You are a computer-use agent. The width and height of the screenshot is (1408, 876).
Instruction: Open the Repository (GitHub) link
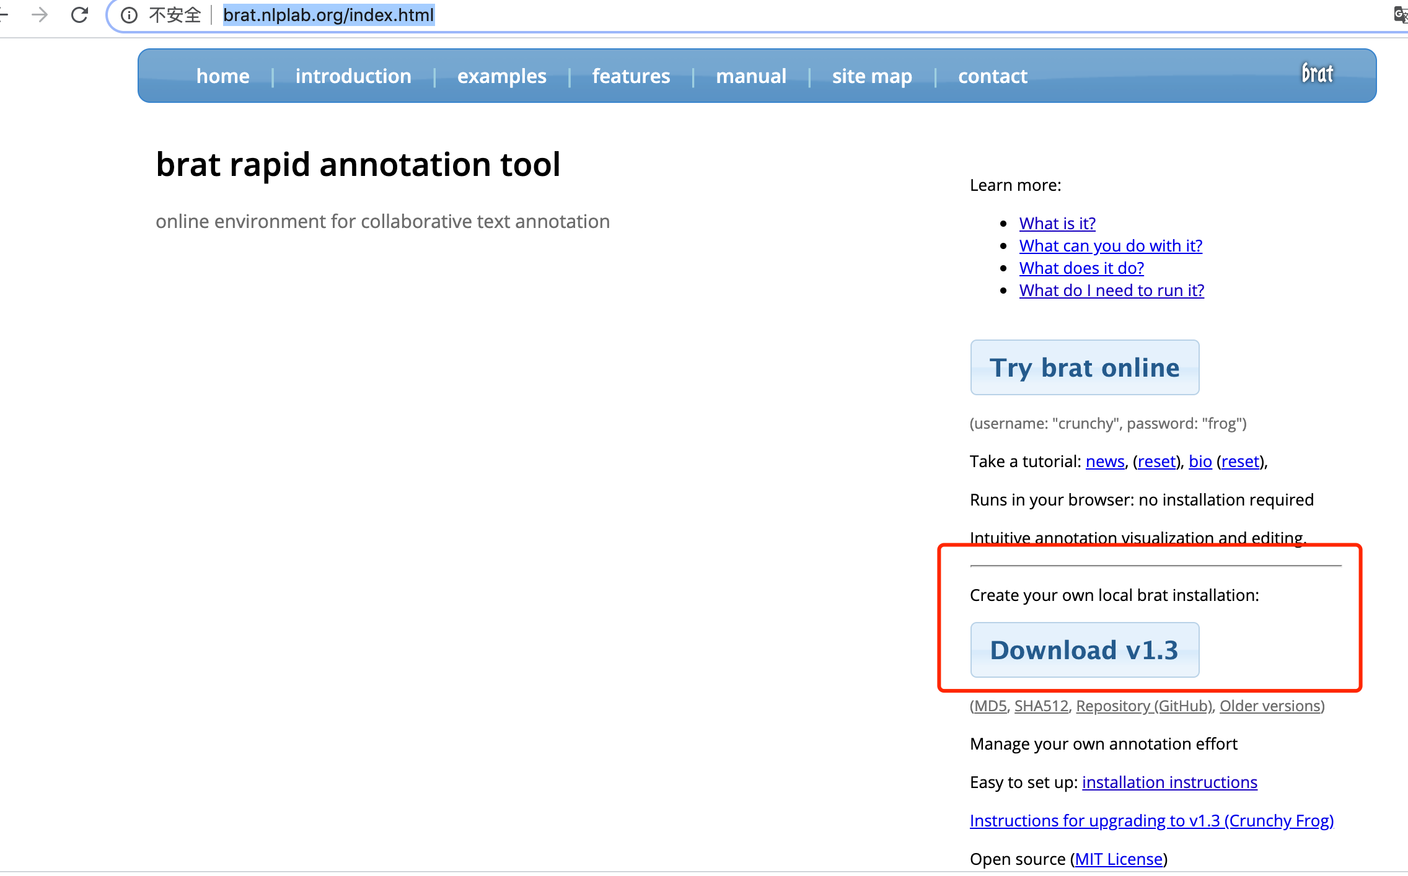tap(1144, 706)
